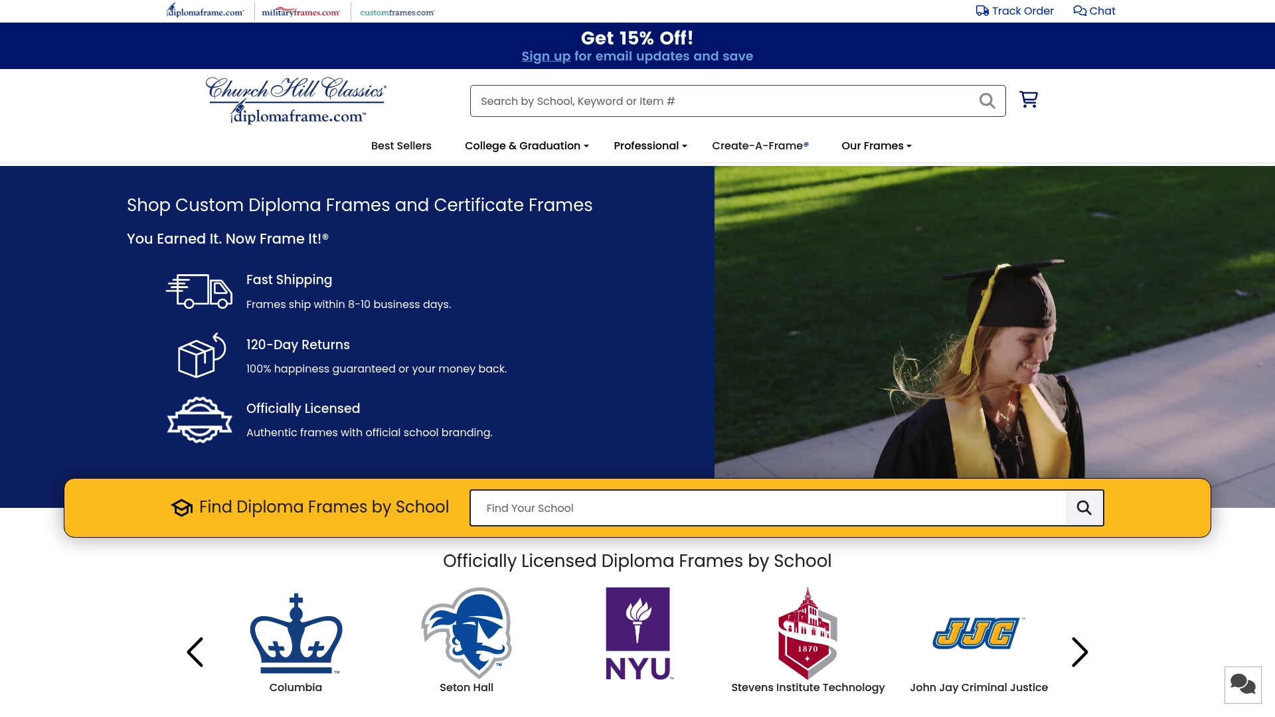Click Stevens Institute Technology label
1275x717 pixels.
coord(808,688)
